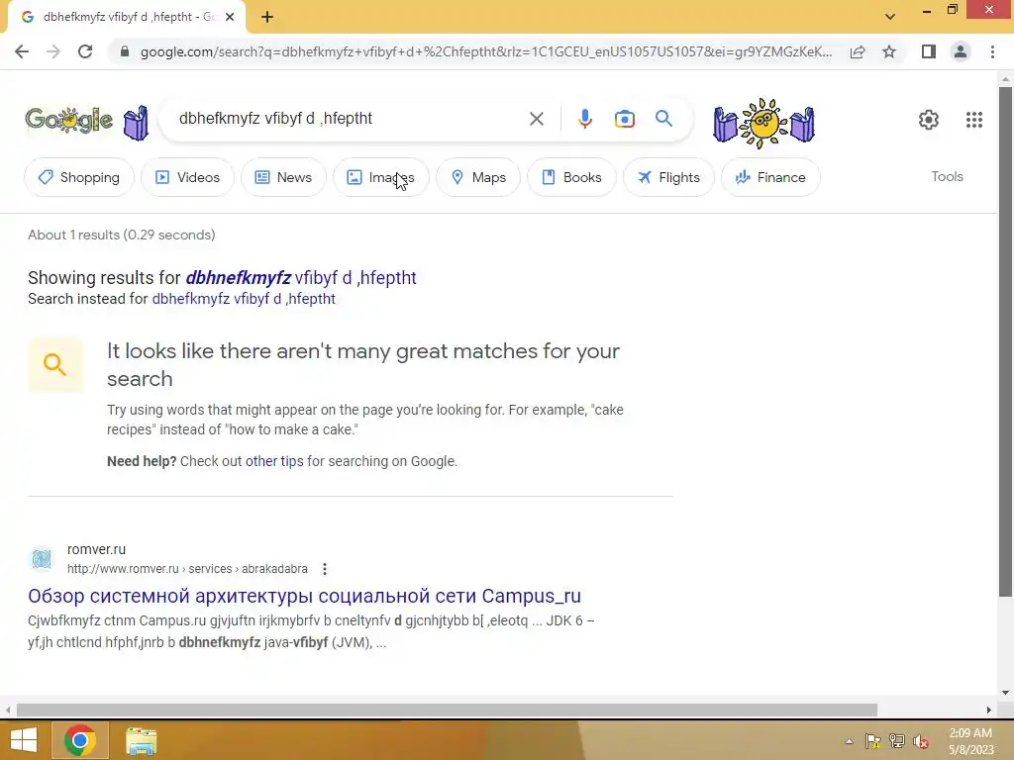Click the 'About 1 results' text
The width and height of the screenshot is (1014, 760).
(x=122, y=235)
